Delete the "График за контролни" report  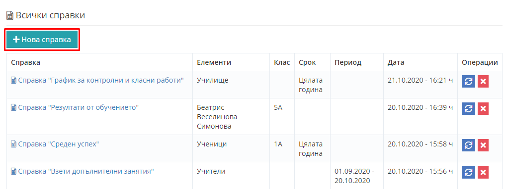tap(483, 82)
